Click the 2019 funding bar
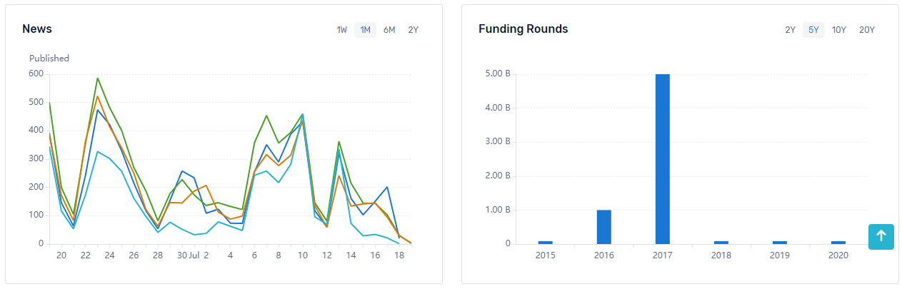Viewport: 902px width, 289px height. click(x=779, y=242)
